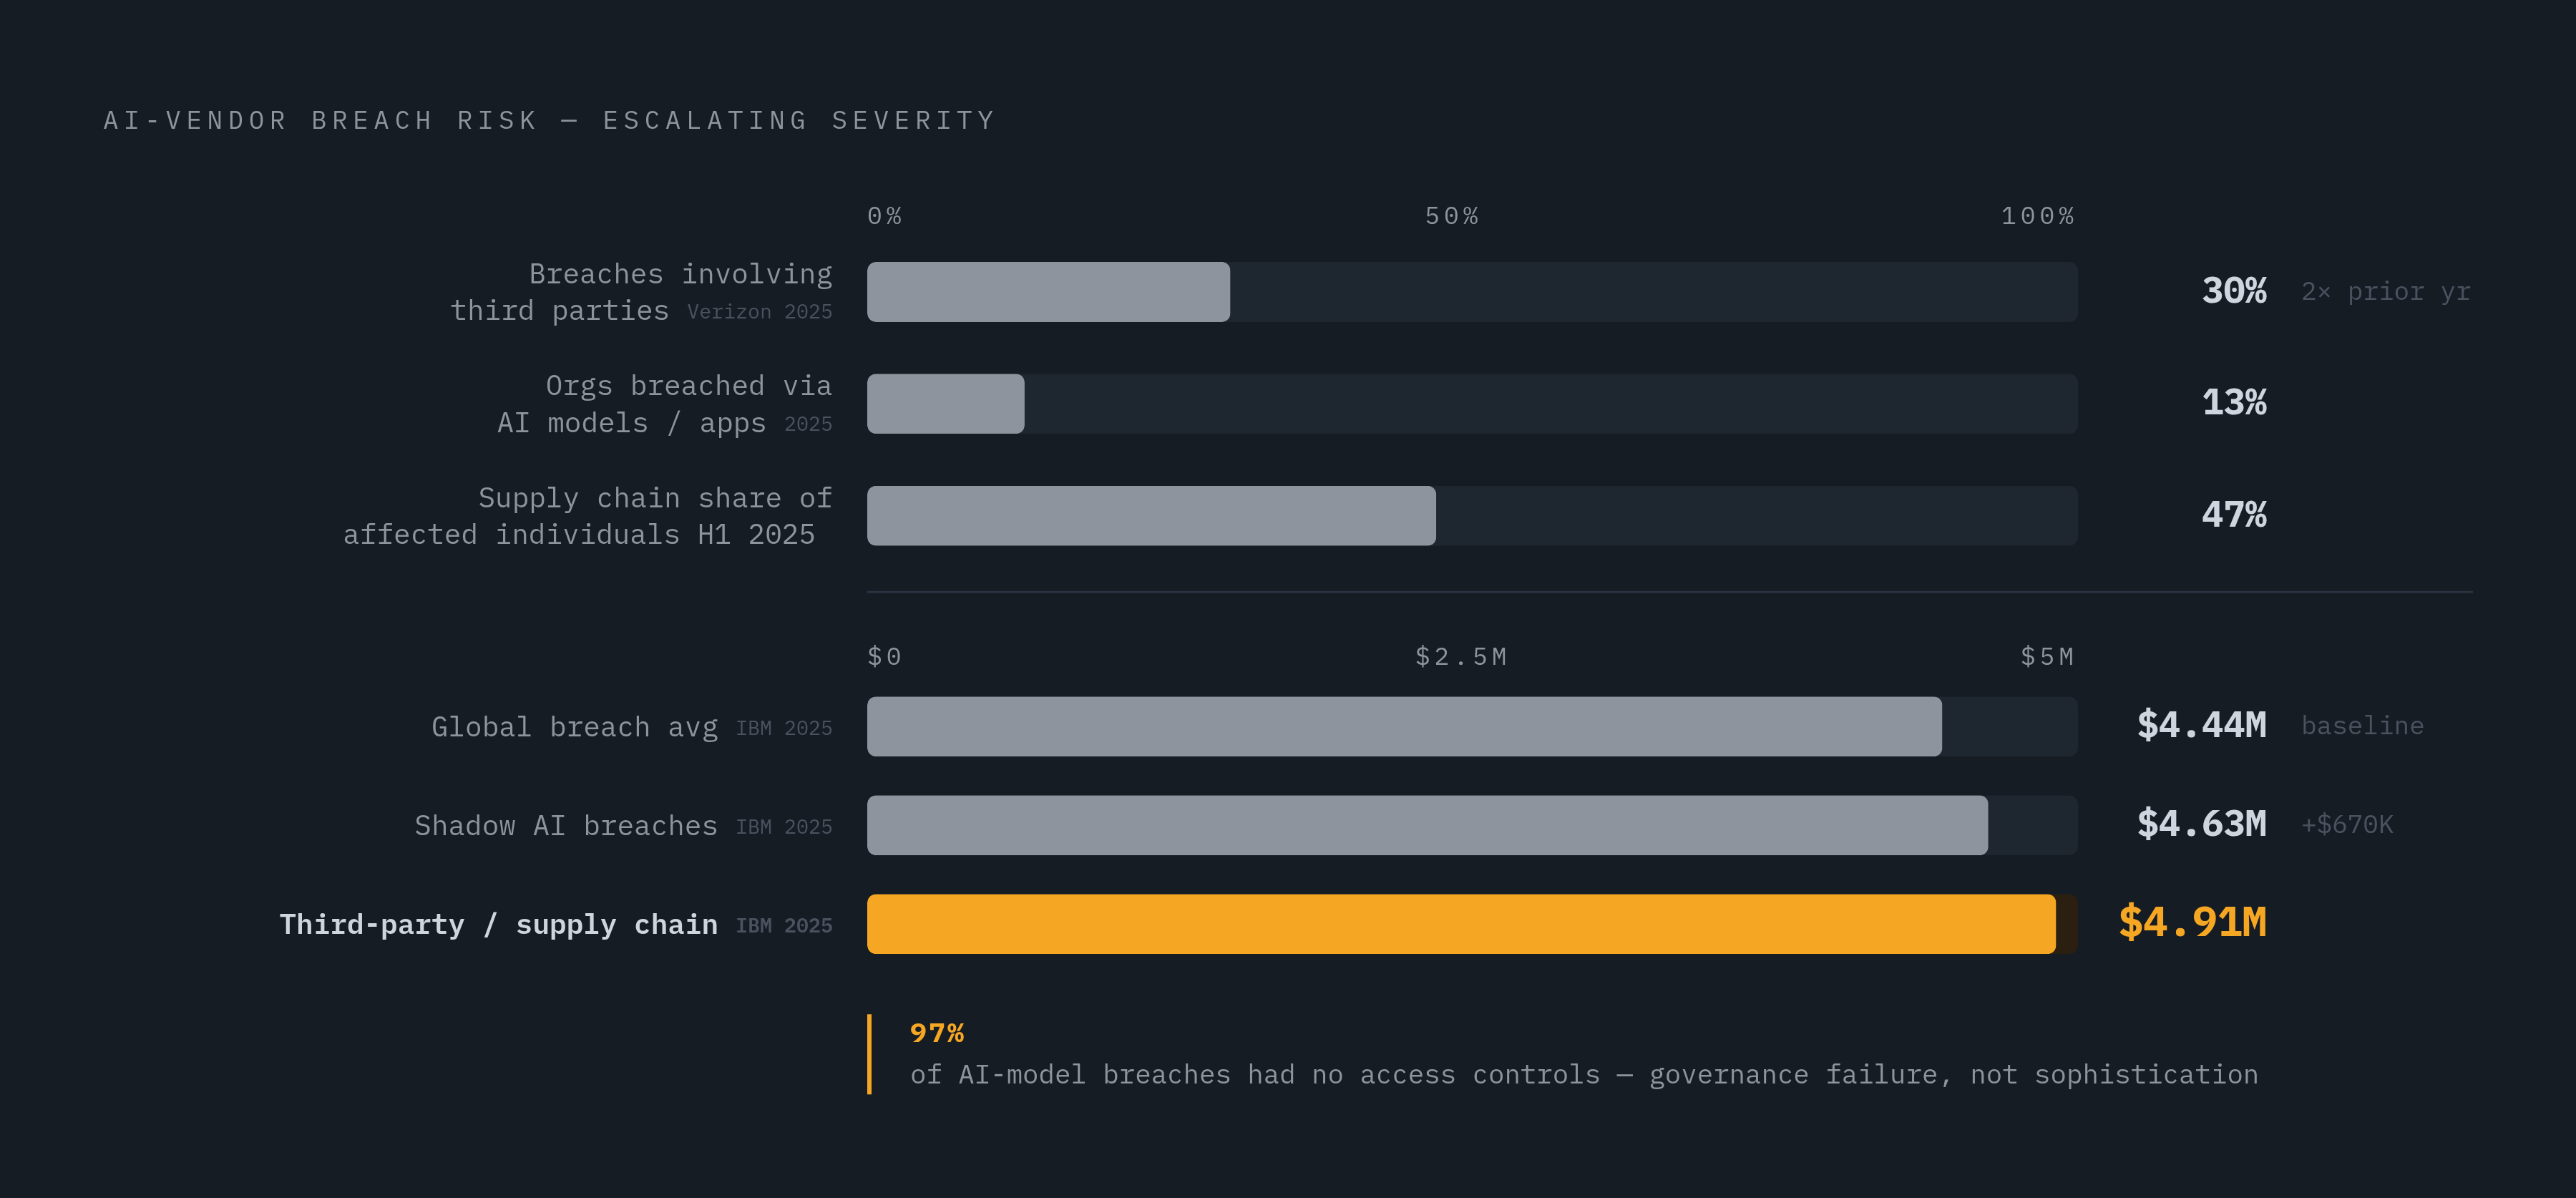This screenshot has width=2576, height=1198.
Task: Select the 'Shadow AI breaches' label
Action: (x=566, y=826)
